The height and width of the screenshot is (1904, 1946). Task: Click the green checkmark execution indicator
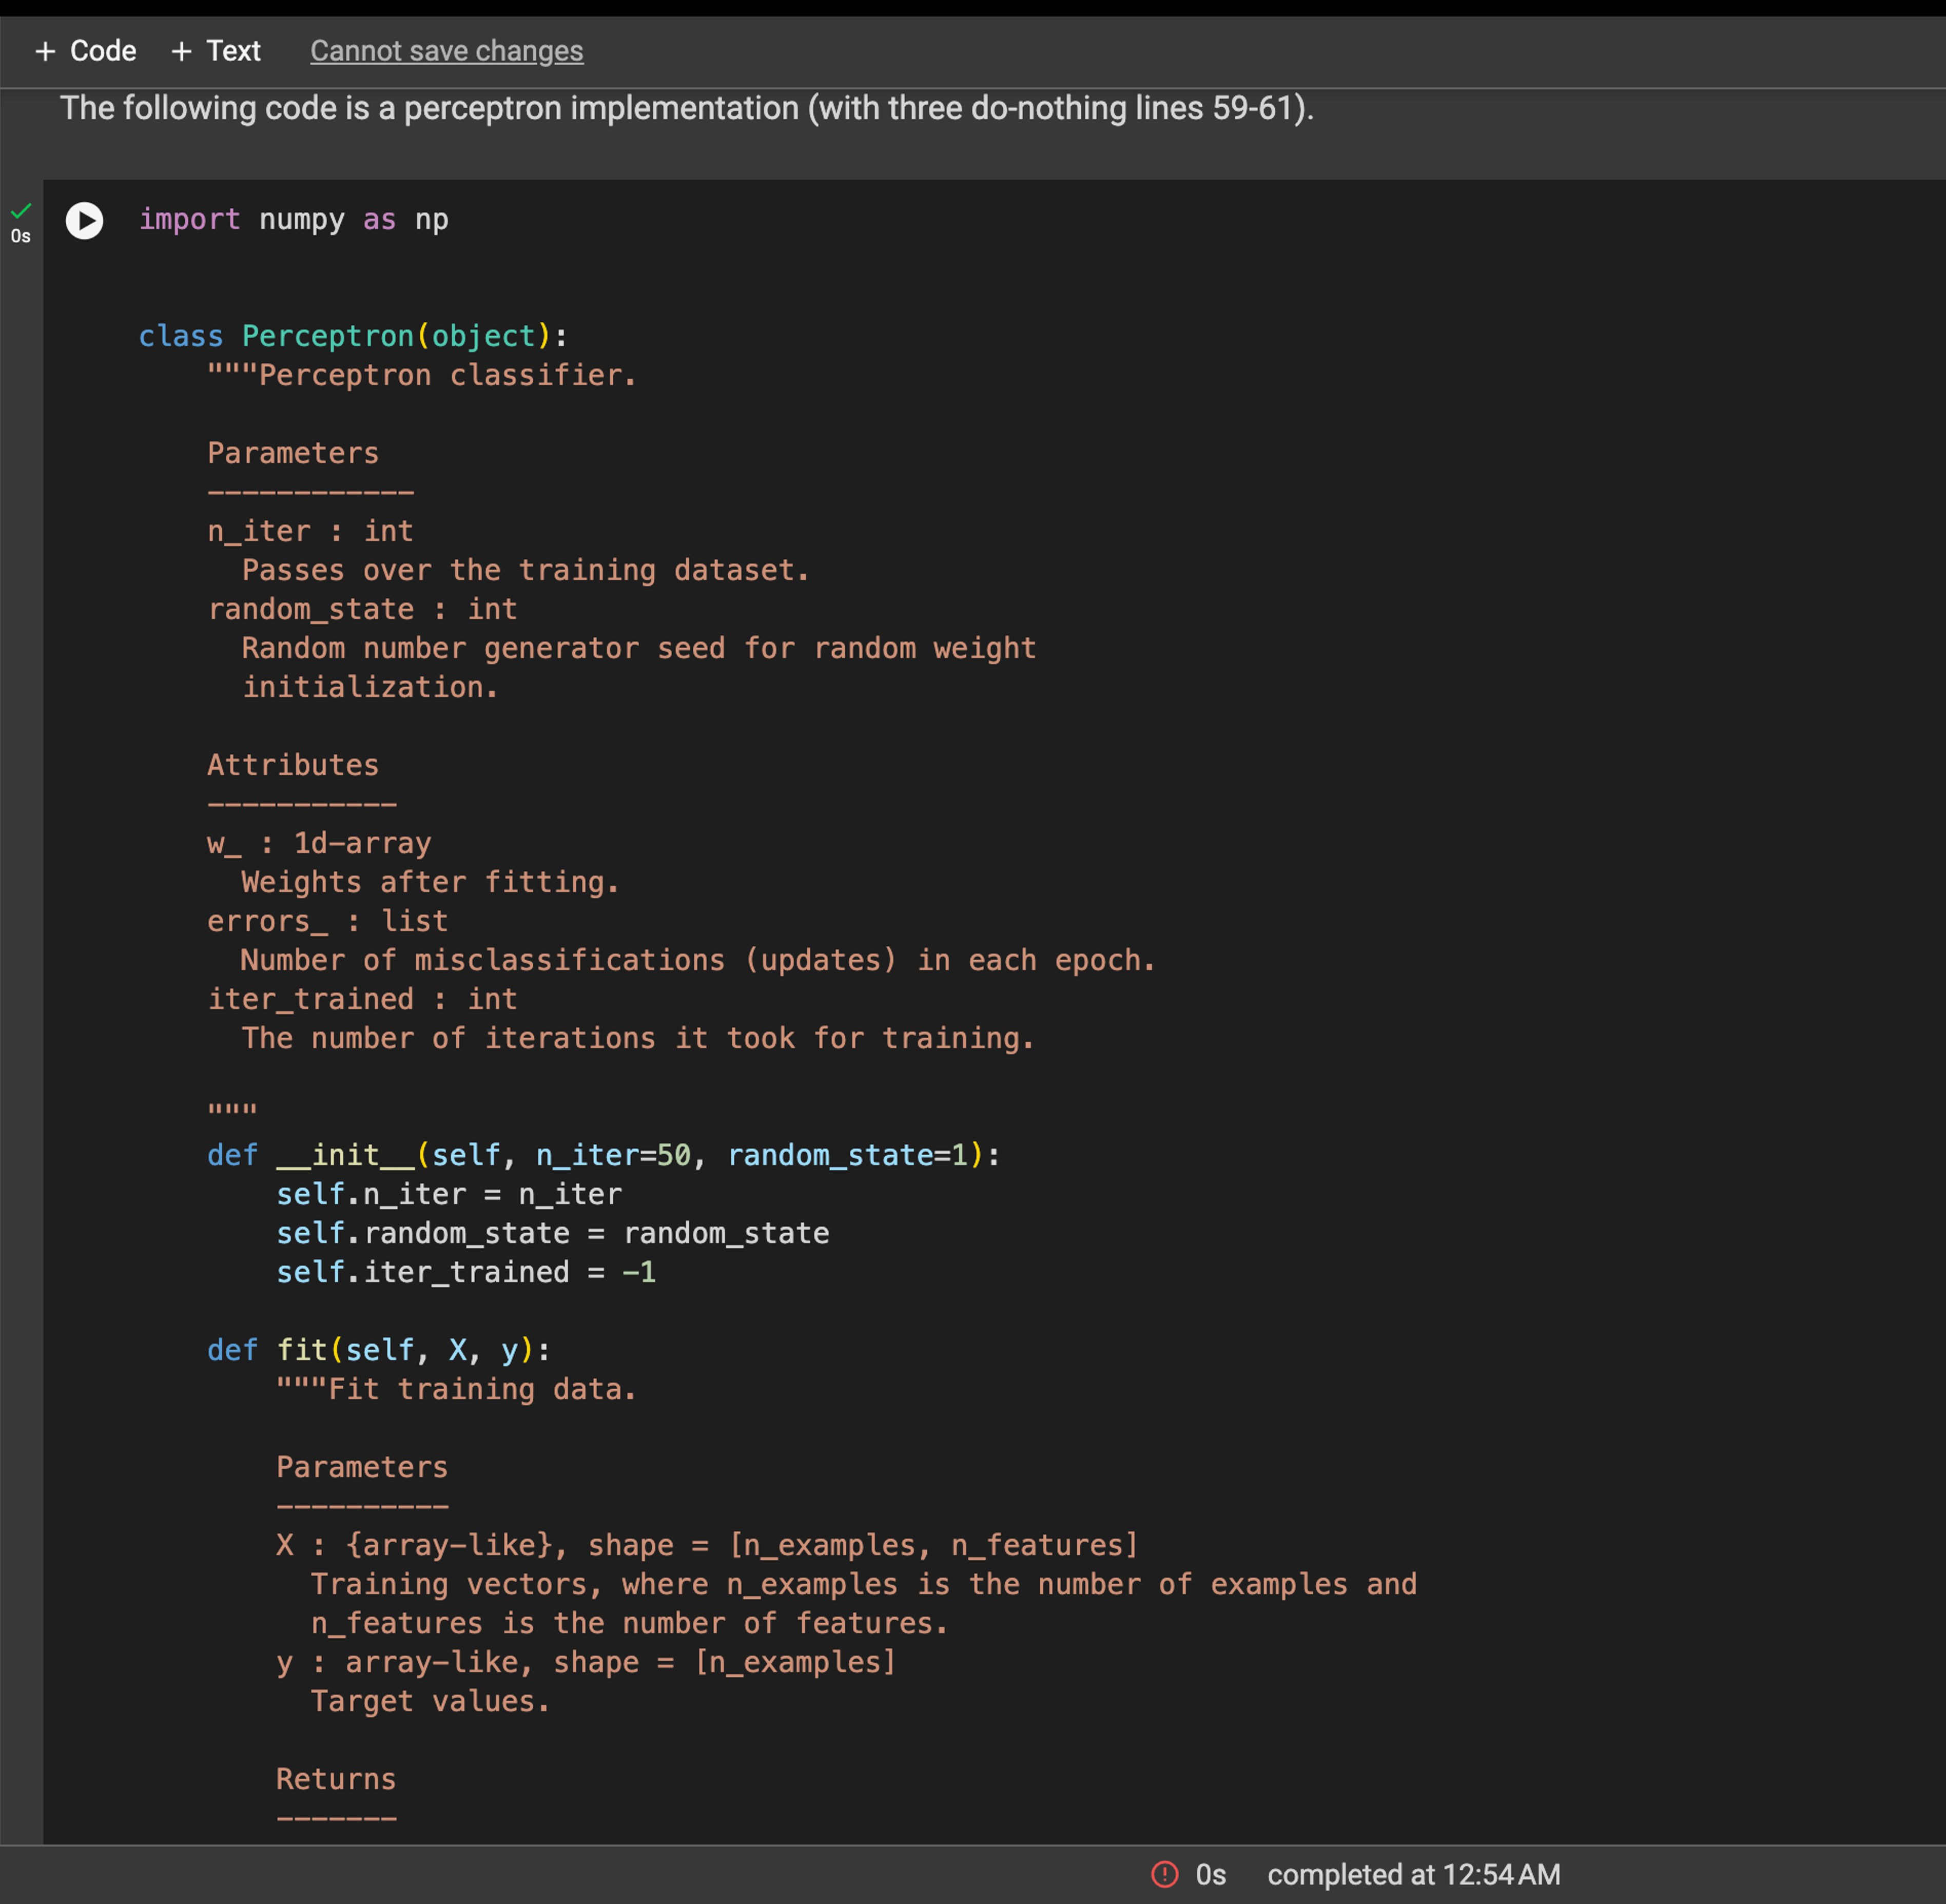(x=21, y=210)
